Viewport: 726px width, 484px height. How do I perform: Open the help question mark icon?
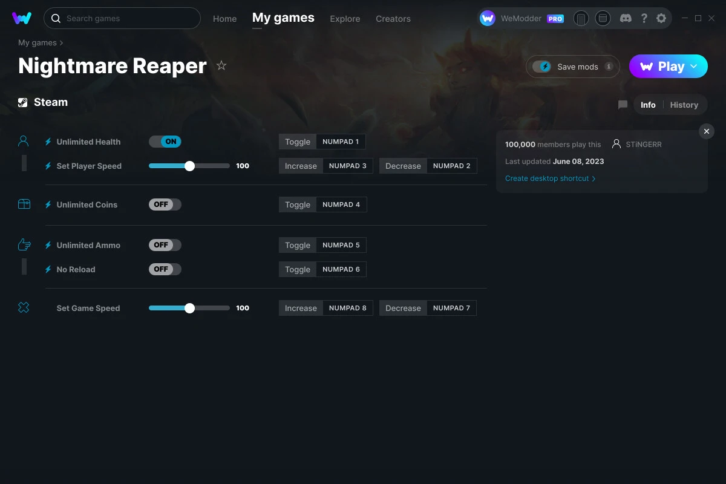tap(644, 18)
